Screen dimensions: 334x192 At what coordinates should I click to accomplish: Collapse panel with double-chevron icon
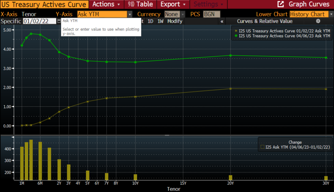coord(222,21)
